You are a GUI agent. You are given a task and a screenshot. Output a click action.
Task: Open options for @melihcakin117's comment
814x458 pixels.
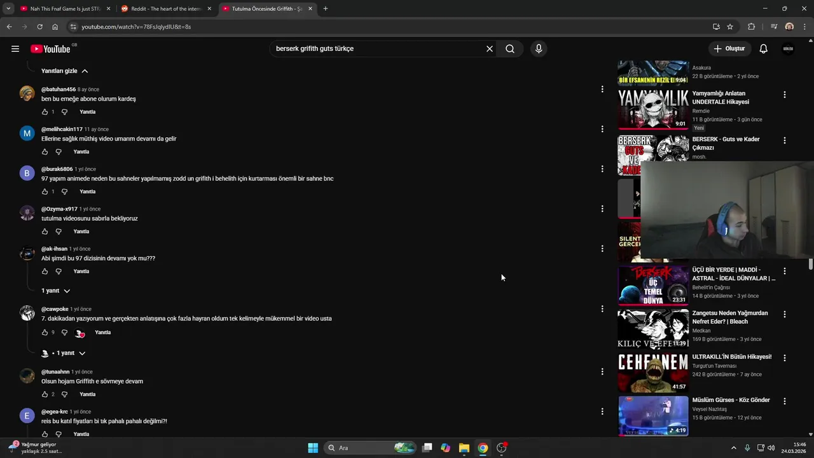(602, 129)
